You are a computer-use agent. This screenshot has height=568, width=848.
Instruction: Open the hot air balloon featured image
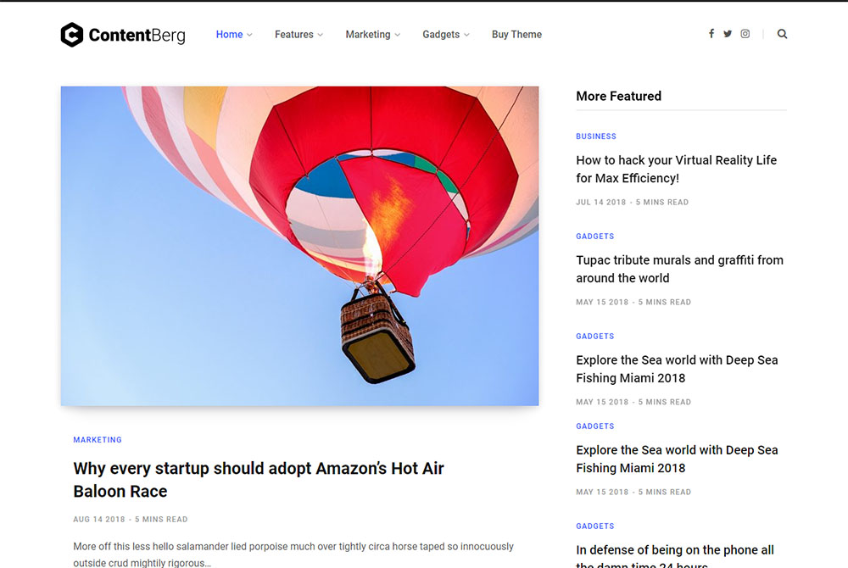(x=299, y=246)
